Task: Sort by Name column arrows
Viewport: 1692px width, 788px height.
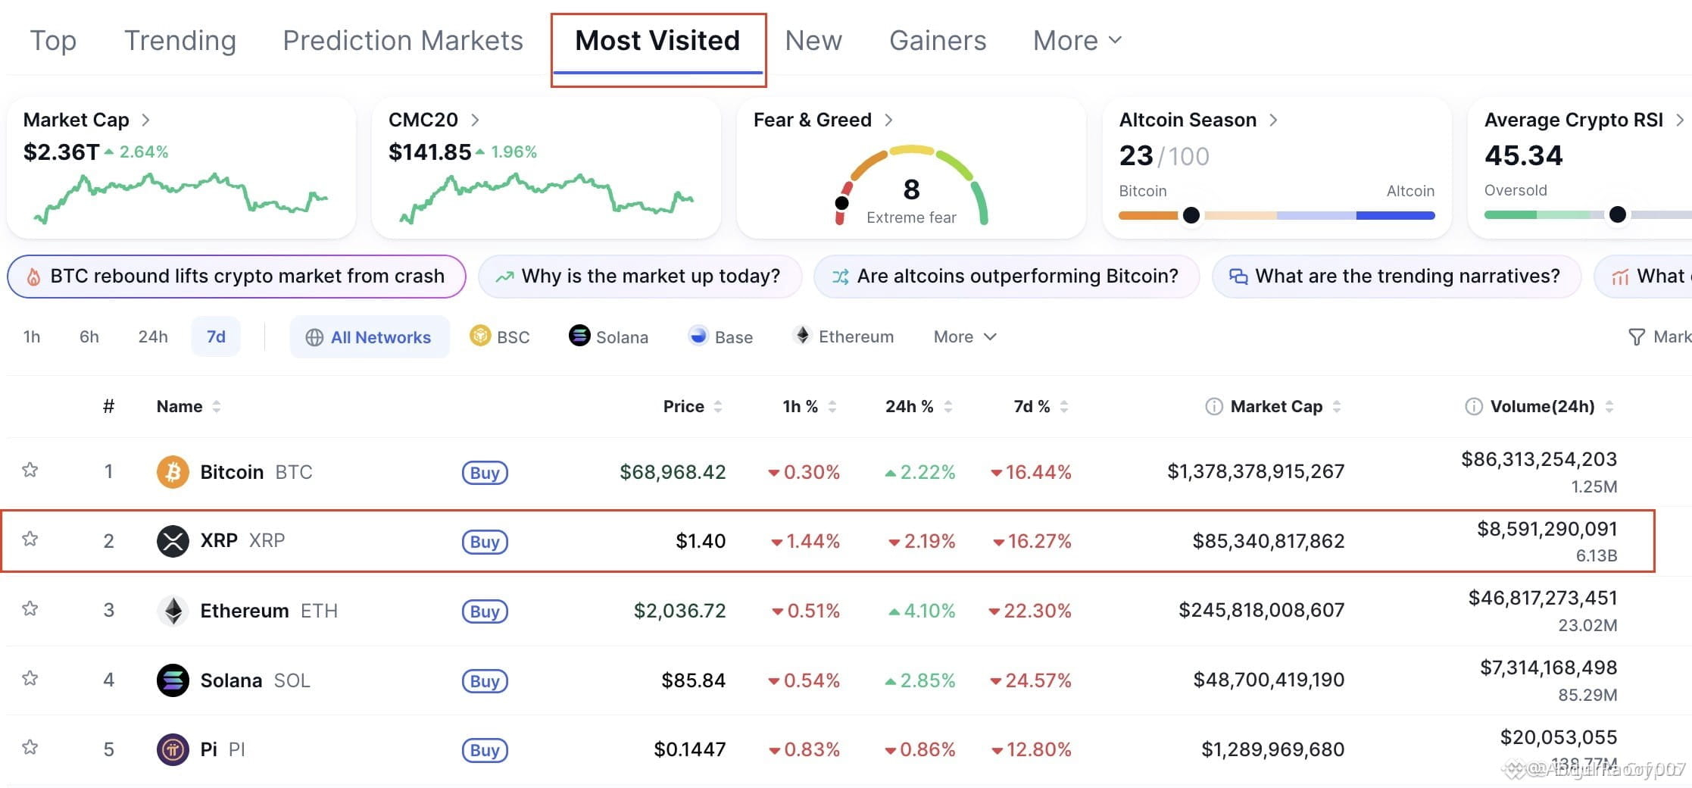Action: (x=217, y=407)
